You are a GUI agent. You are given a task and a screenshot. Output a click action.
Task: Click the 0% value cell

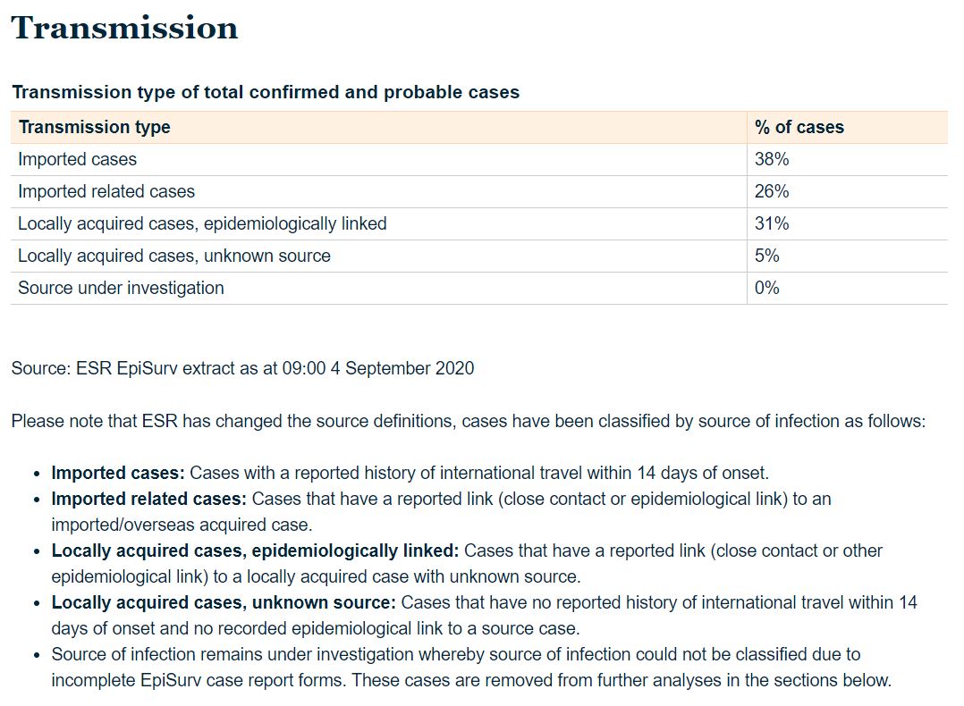point(767,288)
